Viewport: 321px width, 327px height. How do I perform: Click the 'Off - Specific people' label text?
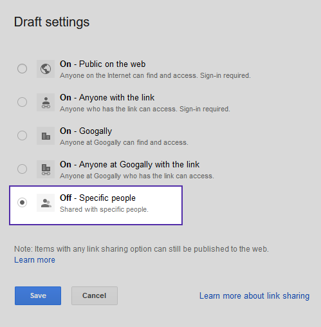click(x=98, y=198)
